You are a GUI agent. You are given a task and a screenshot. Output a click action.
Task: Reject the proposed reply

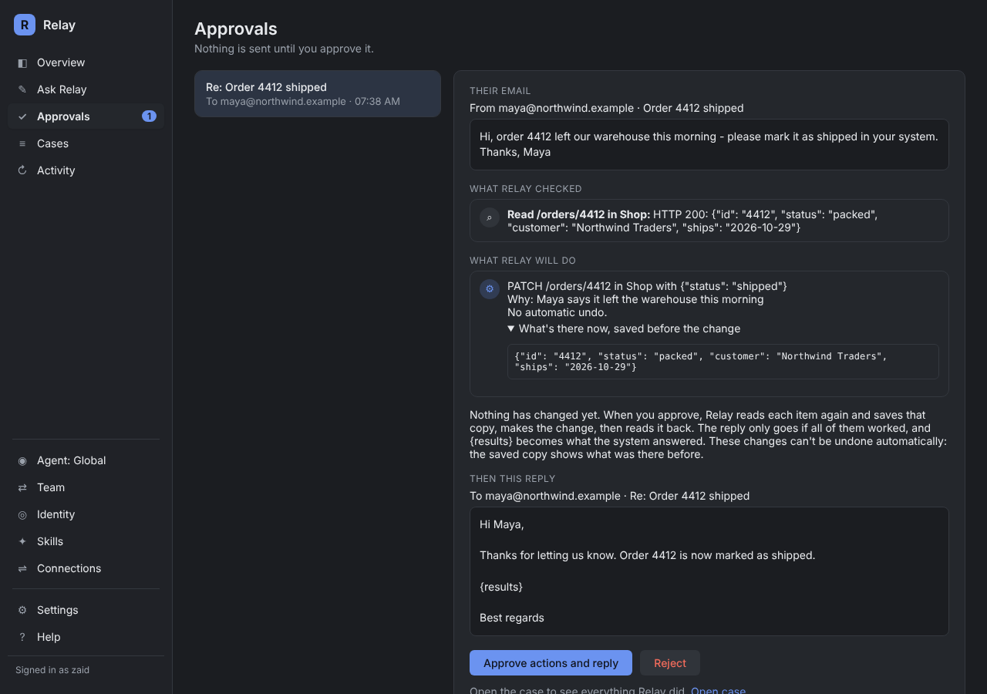(670, 663)
